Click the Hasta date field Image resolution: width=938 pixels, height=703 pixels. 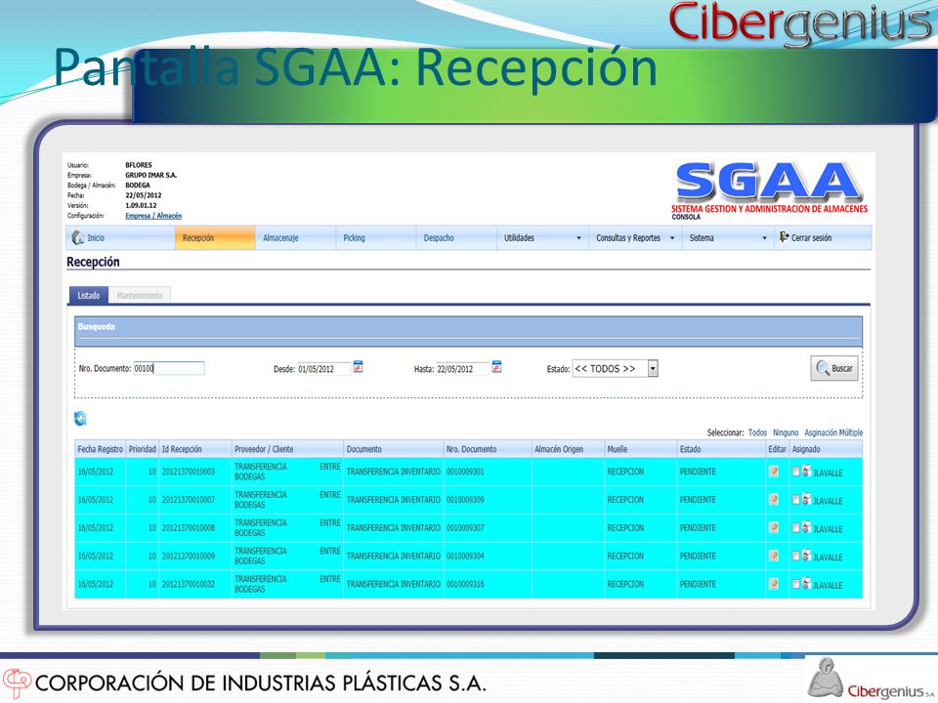click(x=463, y=369)
